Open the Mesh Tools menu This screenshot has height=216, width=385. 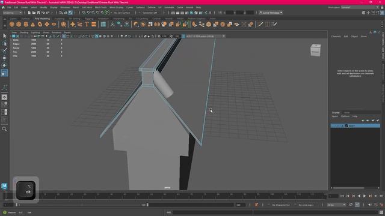(100, 7)
